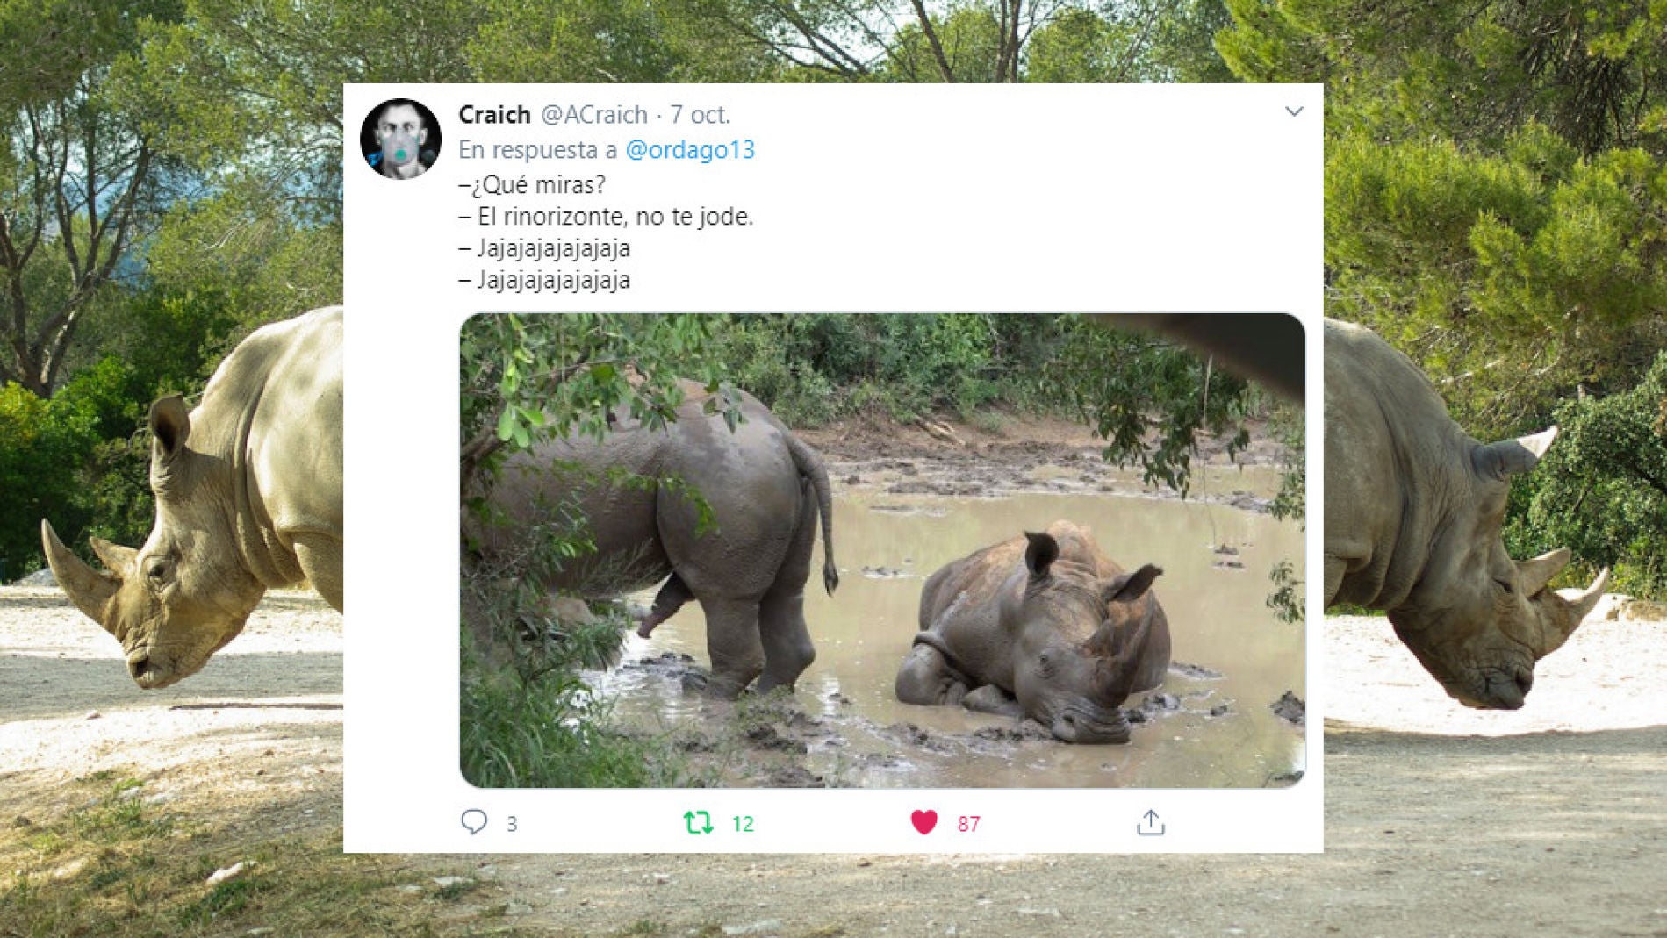Open Craich's circular profile avatar

(401, 139)
